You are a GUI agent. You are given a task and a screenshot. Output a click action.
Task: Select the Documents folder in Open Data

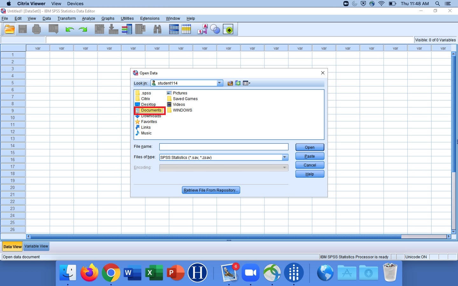(151, 110)
